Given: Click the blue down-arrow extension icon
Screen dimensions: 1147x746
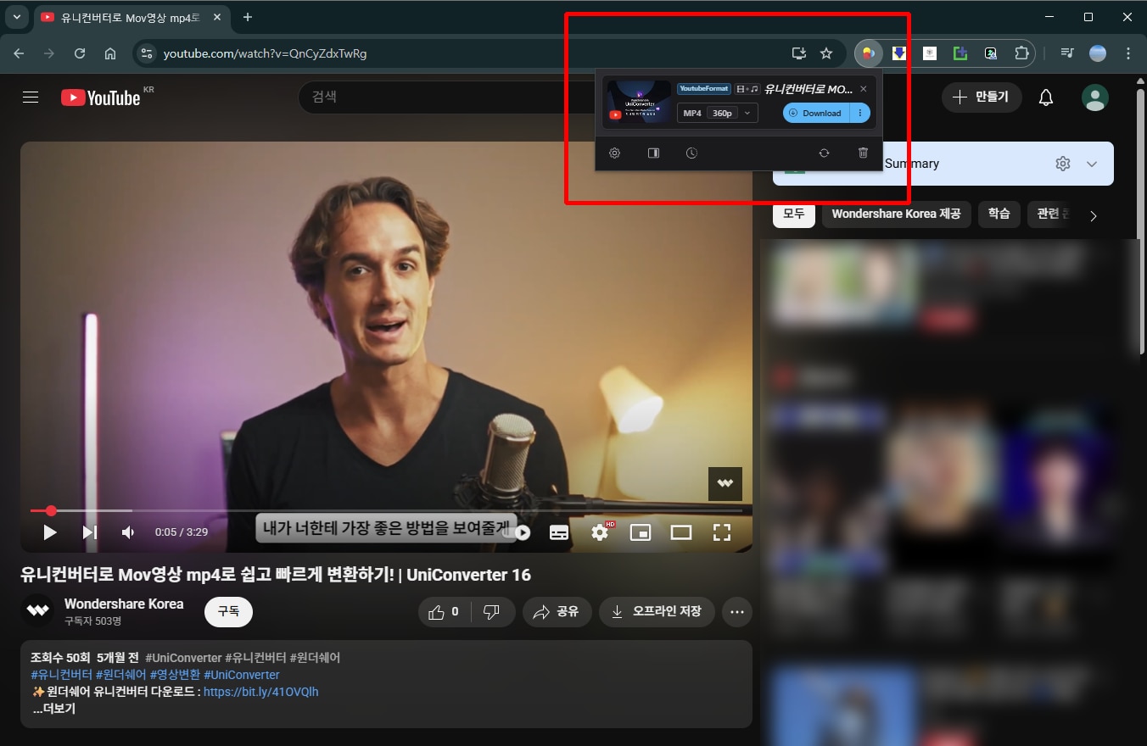Looking at the screenshot, I should pyautogui.click(x=898, y=53).
